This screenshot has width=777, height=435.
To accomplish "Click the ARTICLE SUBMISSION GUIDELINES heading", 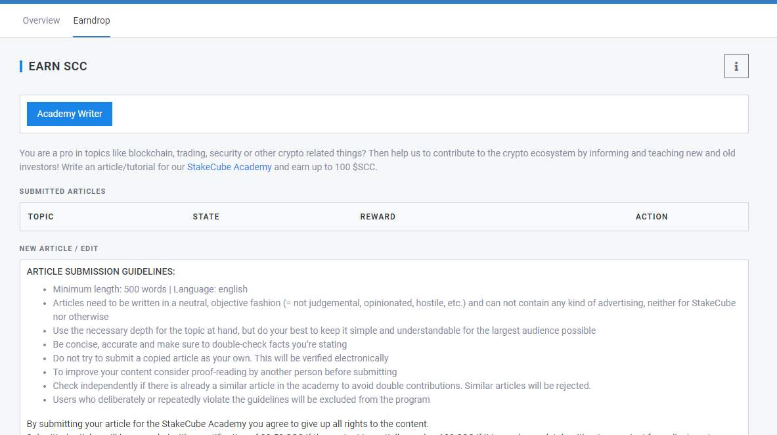I will [101, 272].
